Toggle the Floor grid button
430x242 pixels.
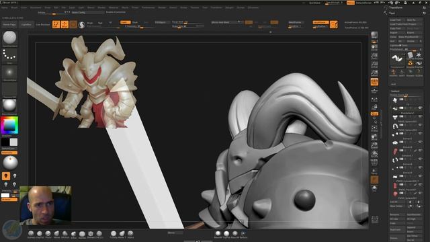(374, 90)
